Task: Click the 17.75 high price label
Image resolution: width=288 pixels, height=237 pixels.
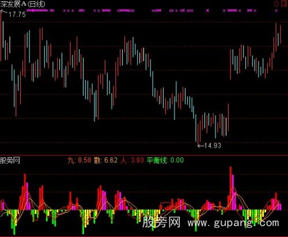Action: [17, 14]
